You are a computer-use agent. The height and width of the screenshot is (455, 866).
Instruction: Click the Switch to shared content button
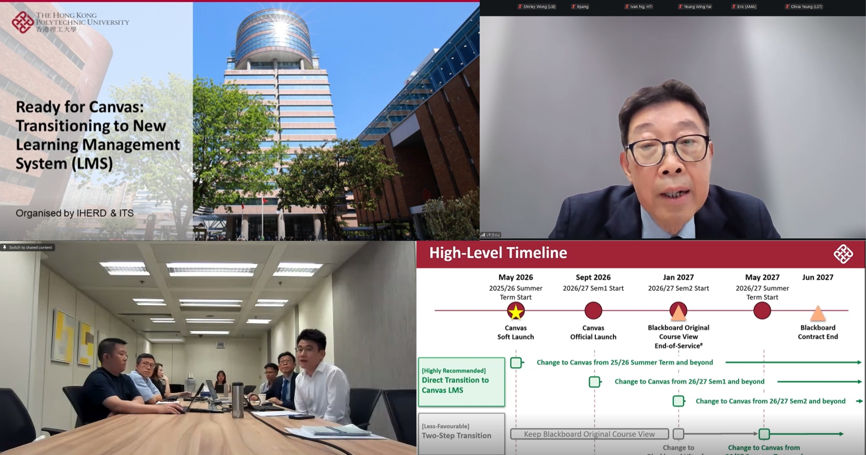click(30, 247)
